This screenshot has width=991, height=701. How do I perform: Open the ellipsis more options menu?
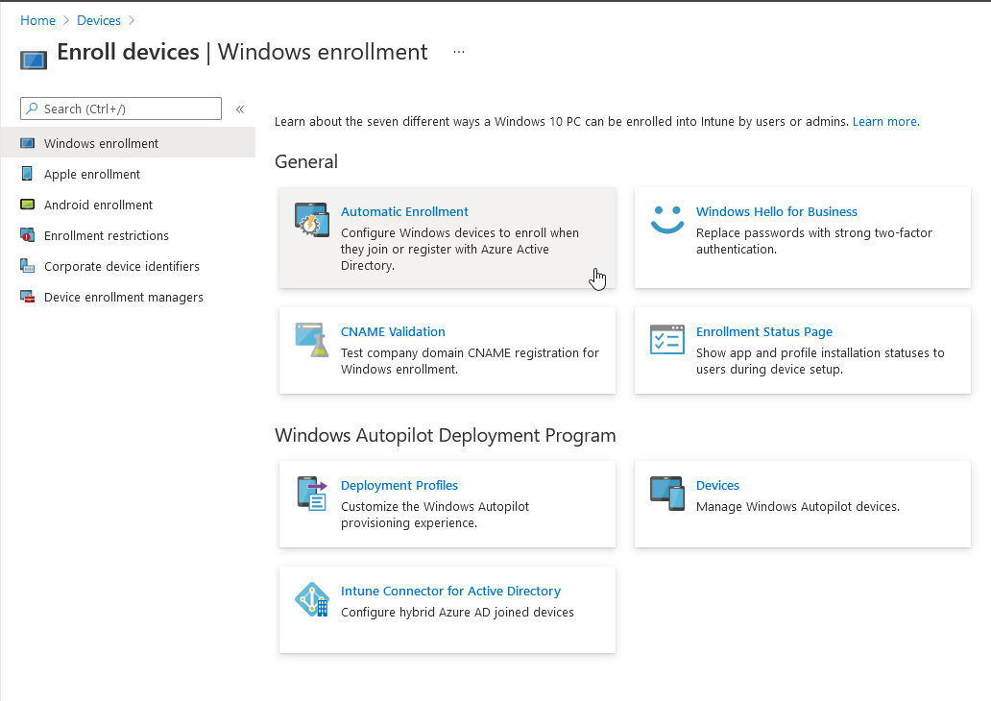tap(459, 52)
